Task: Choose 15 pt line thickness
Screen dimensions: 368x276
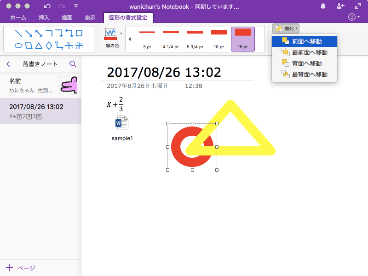Action: click(x=243, y=39)
